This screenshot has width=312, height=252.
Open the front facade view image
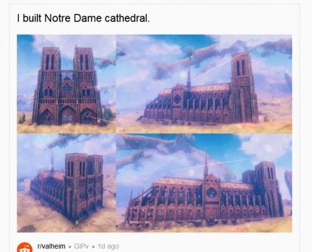click(x=67, y=84)
